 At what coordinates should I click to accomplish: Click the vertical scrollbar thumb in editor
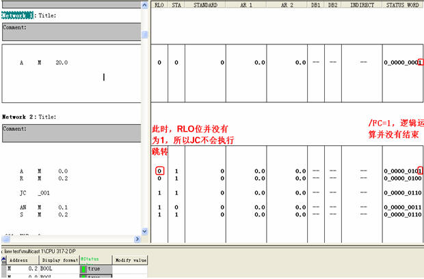145,35
